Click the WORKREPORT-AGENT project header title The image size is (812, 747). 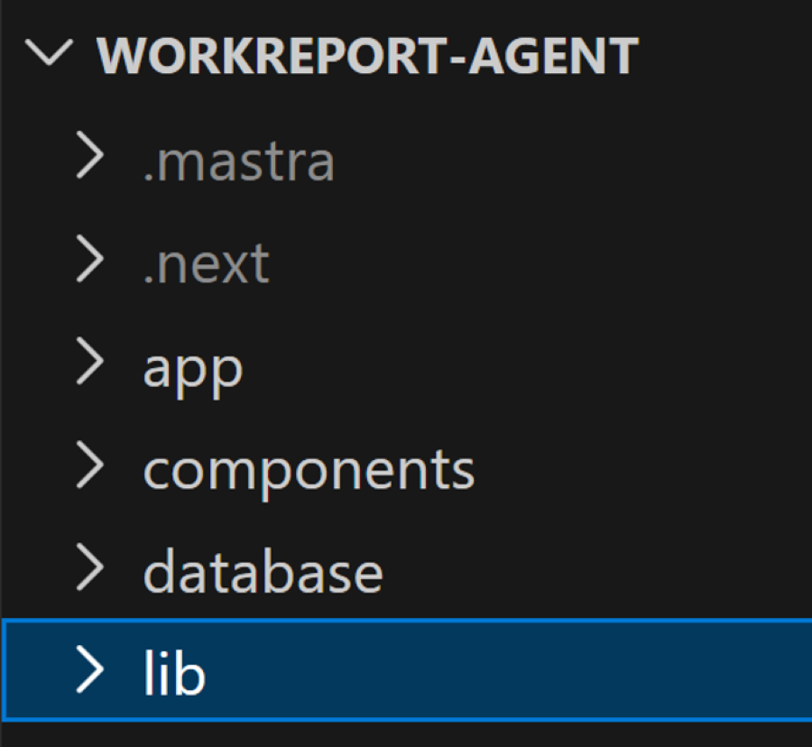click(x=367, y=56)
